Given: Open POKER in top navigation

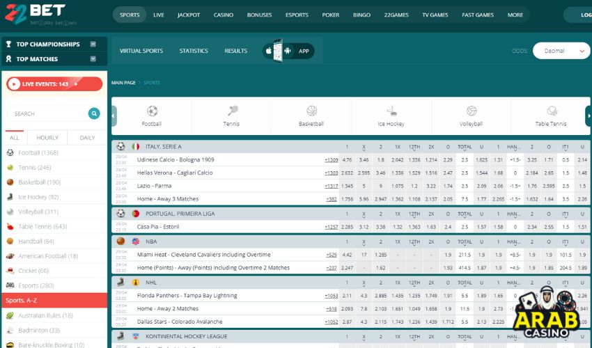Looking at the screenshot, I should (x=331, y=15).
